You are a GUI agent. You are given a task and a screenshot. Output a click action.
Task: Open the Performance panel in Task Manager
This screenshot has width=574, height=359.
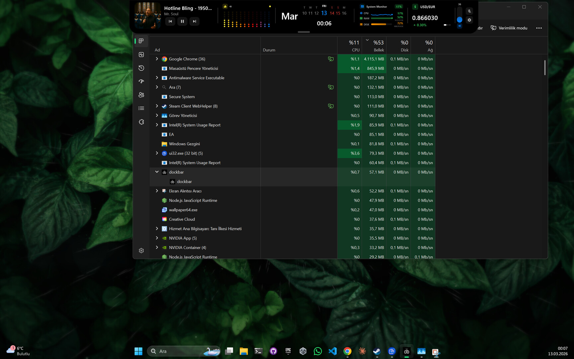pos(141,55)
